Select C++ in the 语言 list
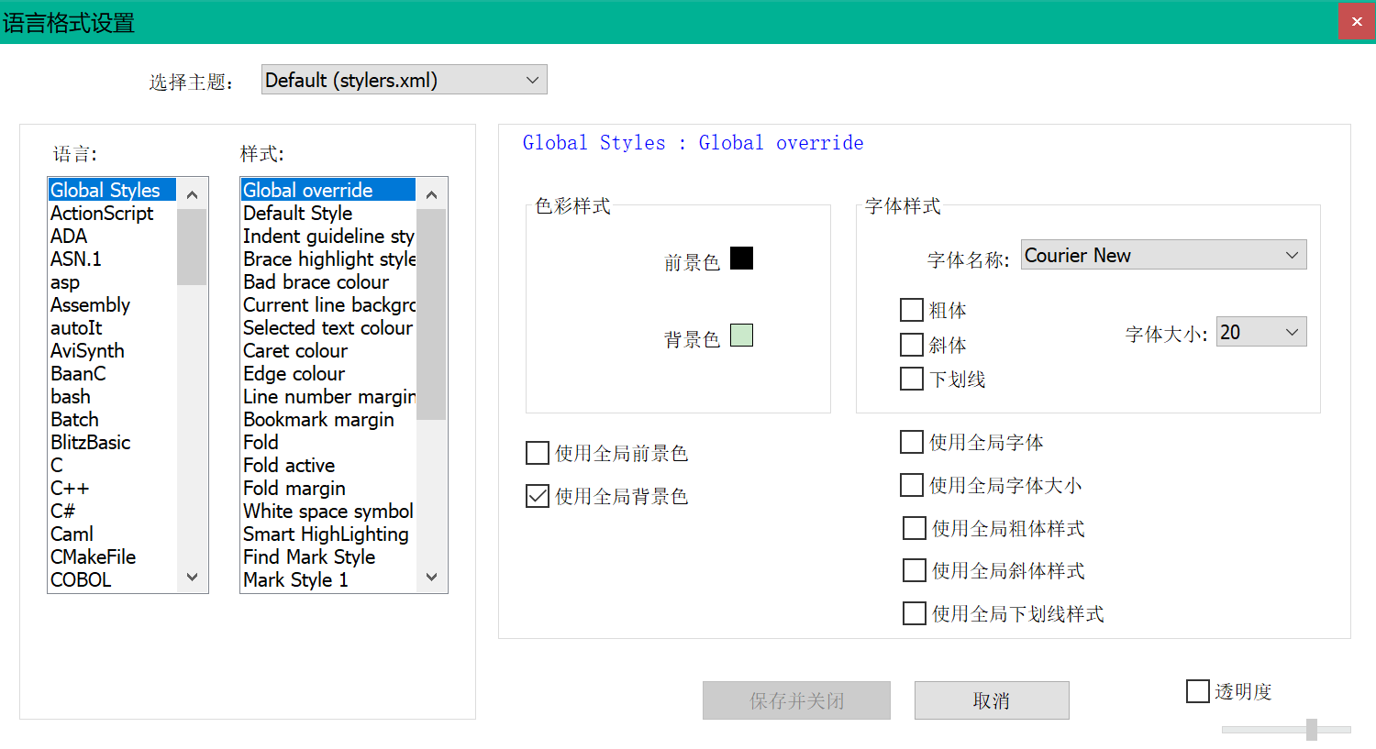Screen dimensions: 1376x749 [x=70, y=488]
